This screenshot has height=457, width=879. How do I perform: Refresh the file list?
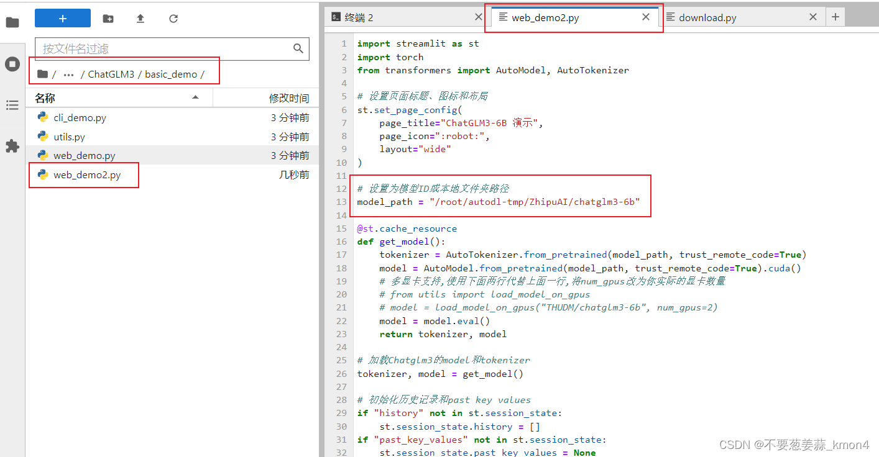[x=173, y=19]
